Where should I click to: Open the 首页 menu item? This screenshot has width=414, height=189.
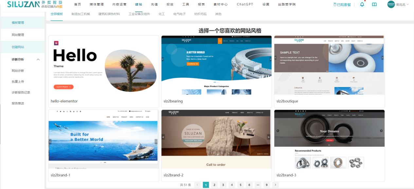[x=78, y=5]
